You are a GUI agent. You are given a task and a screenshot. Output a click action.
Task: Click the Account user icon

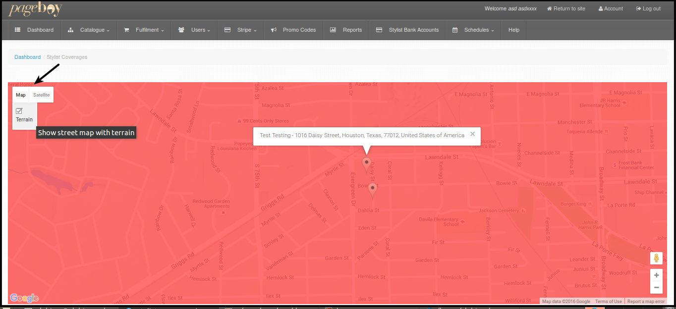[601, 8]
